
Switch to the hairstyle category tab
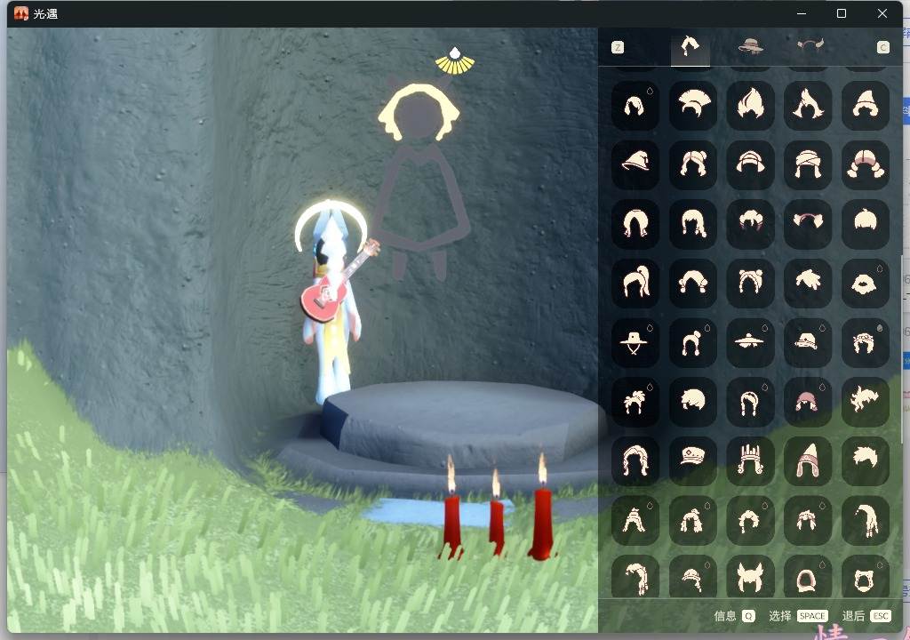pos(690,47)
